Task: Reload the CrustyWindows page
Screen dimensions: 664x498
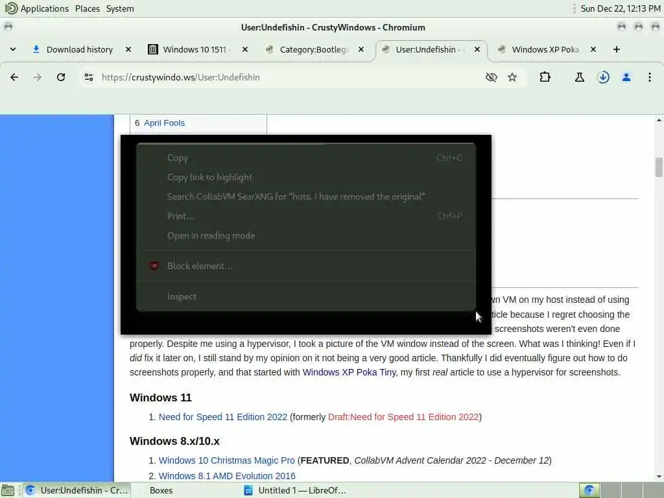Action: [61, 77]
